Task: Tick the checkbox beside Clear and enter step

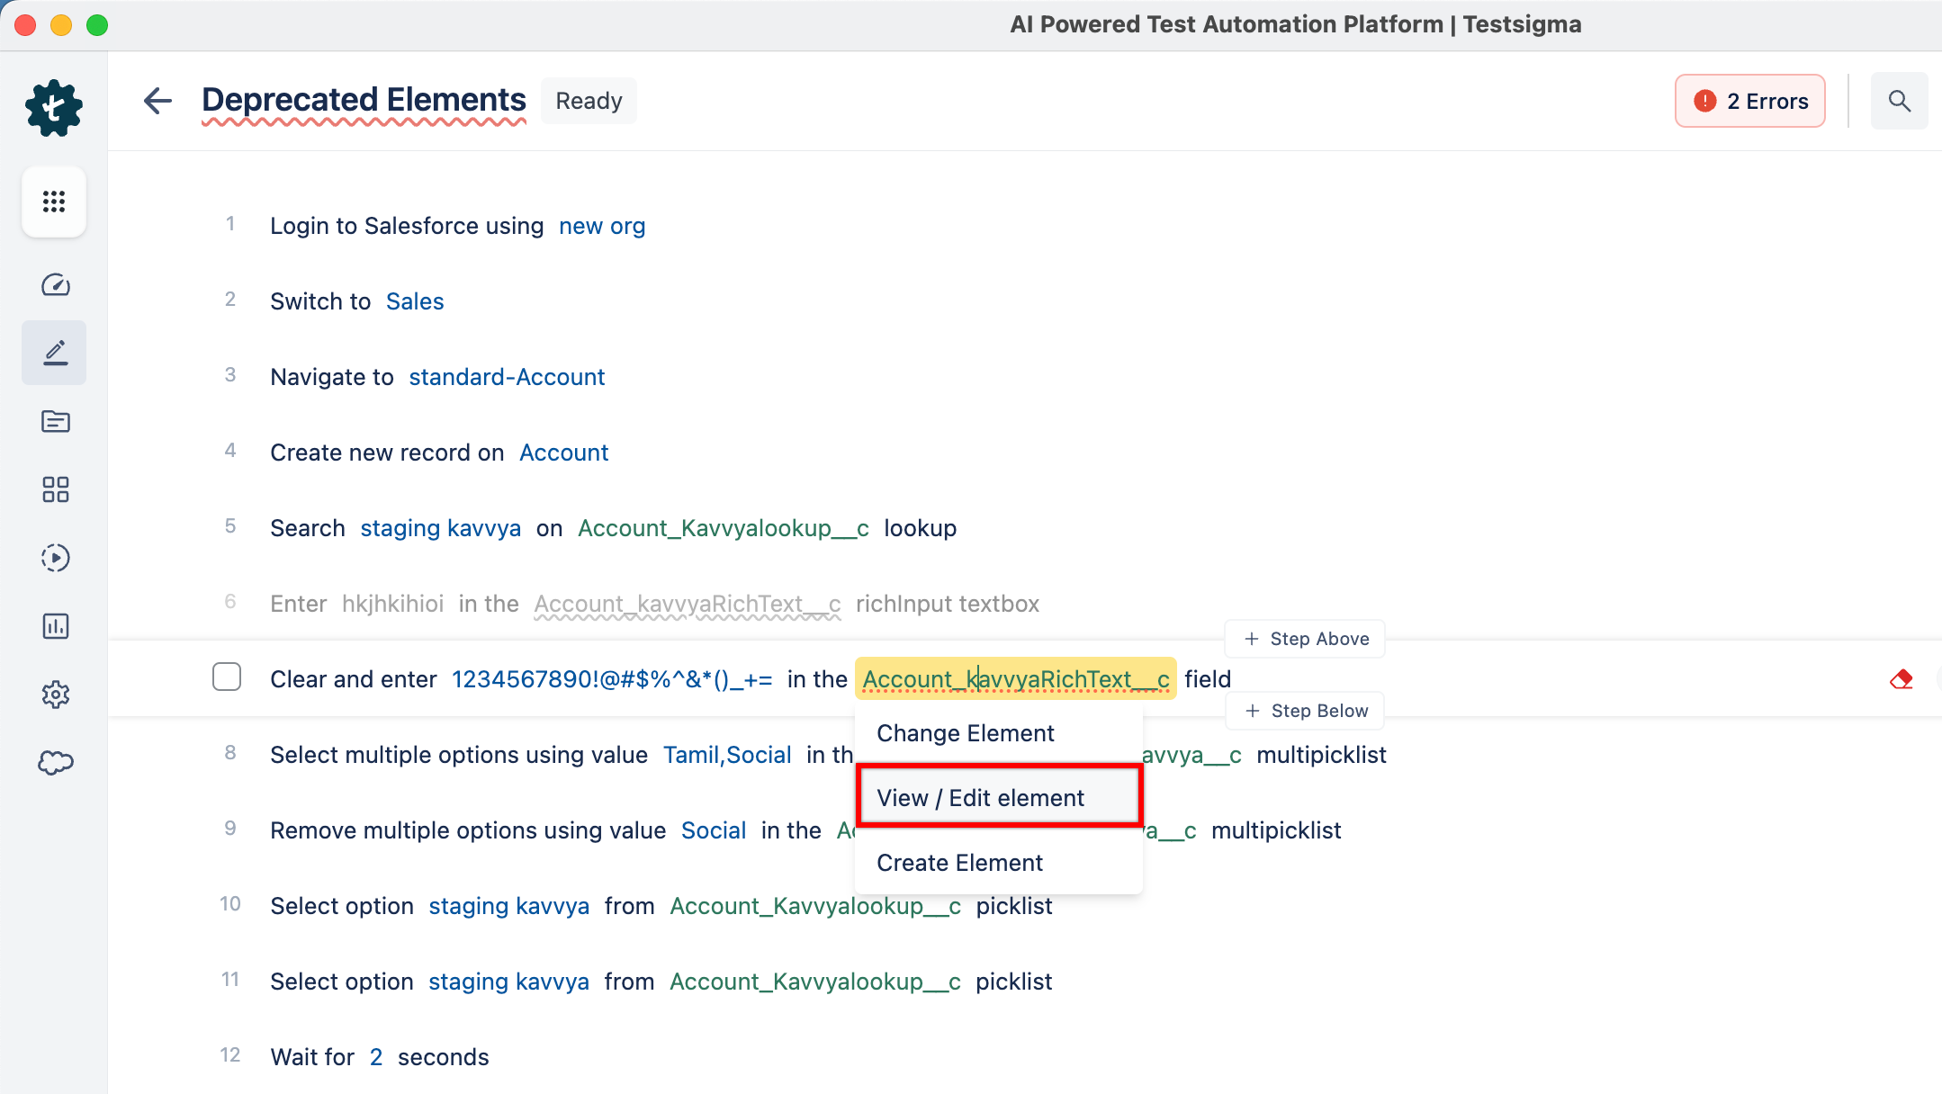Action: (227, 677)
